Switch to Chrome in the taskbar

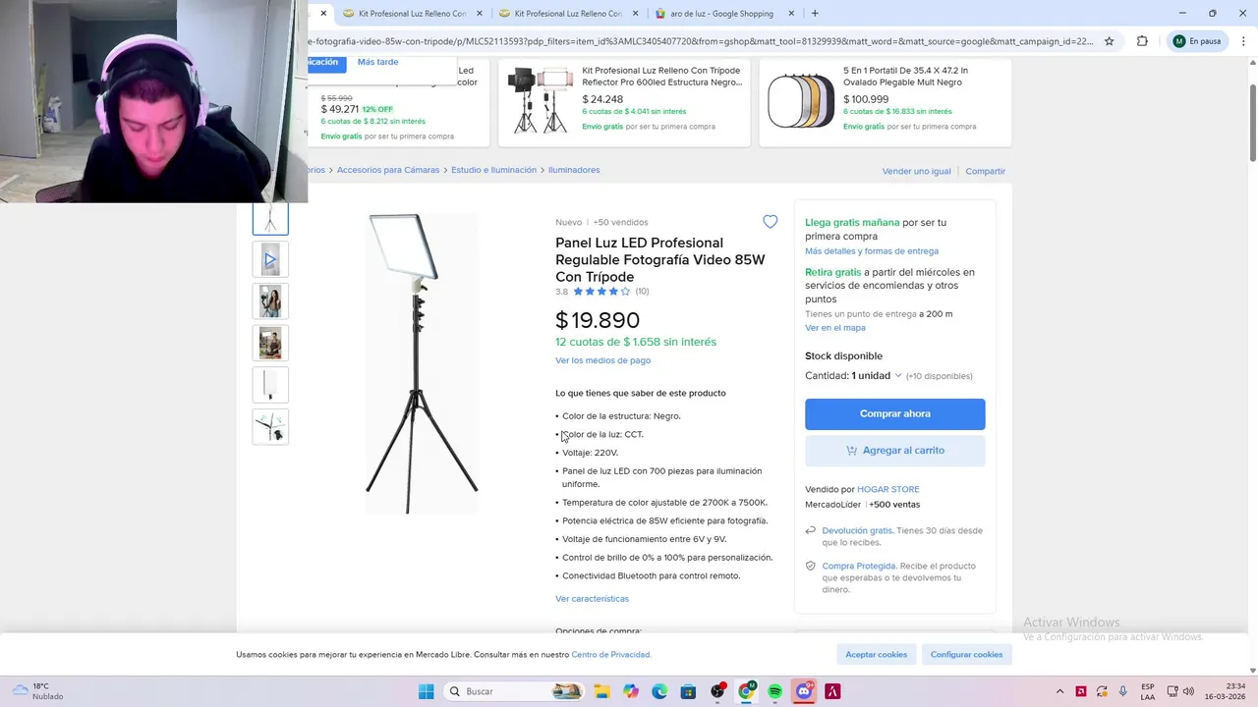pyautogui.click(x=747, y=691)
